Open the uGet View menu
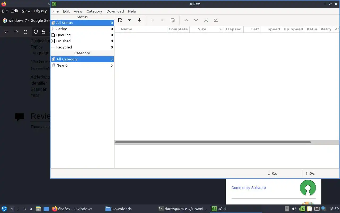 (x=78, y=11)
